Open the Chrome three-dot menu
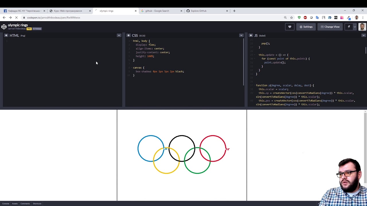The height and width of the screenshot is (206, 367). click(363, 17)
